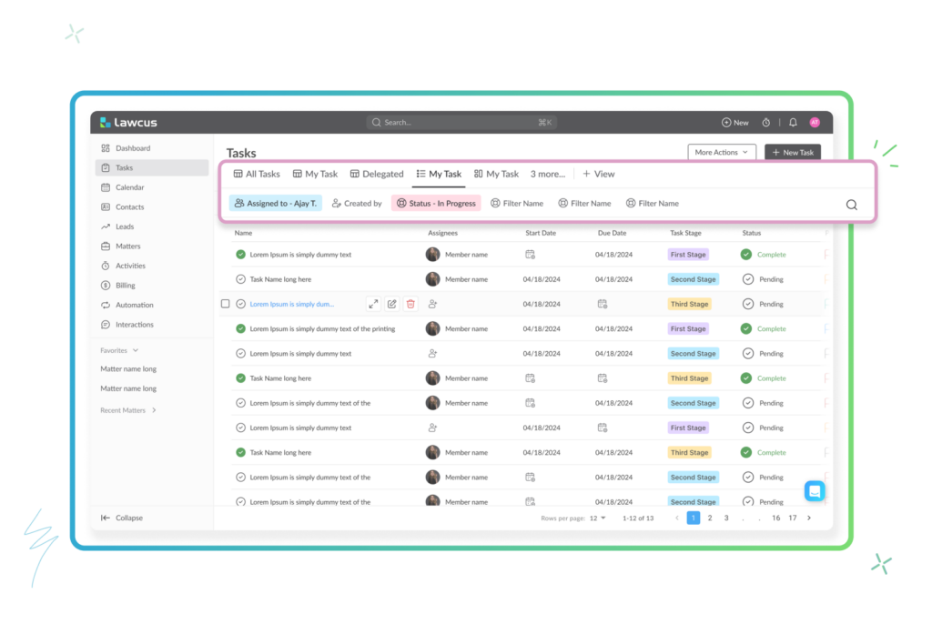The width and height of the screenshot is (932, 624).
Task: Sort by the Due Date column header
Action: (612, 233)
